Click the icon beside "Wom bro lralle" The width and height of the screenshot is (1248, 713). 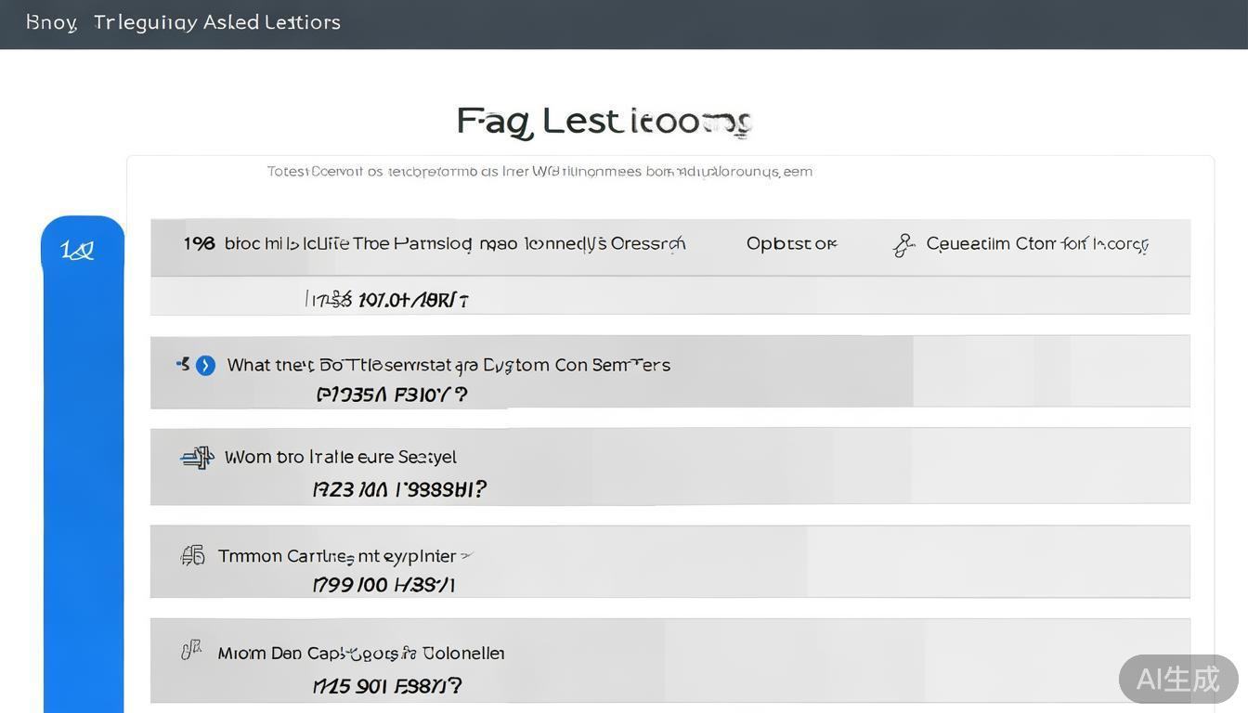(x=197, y=457)
